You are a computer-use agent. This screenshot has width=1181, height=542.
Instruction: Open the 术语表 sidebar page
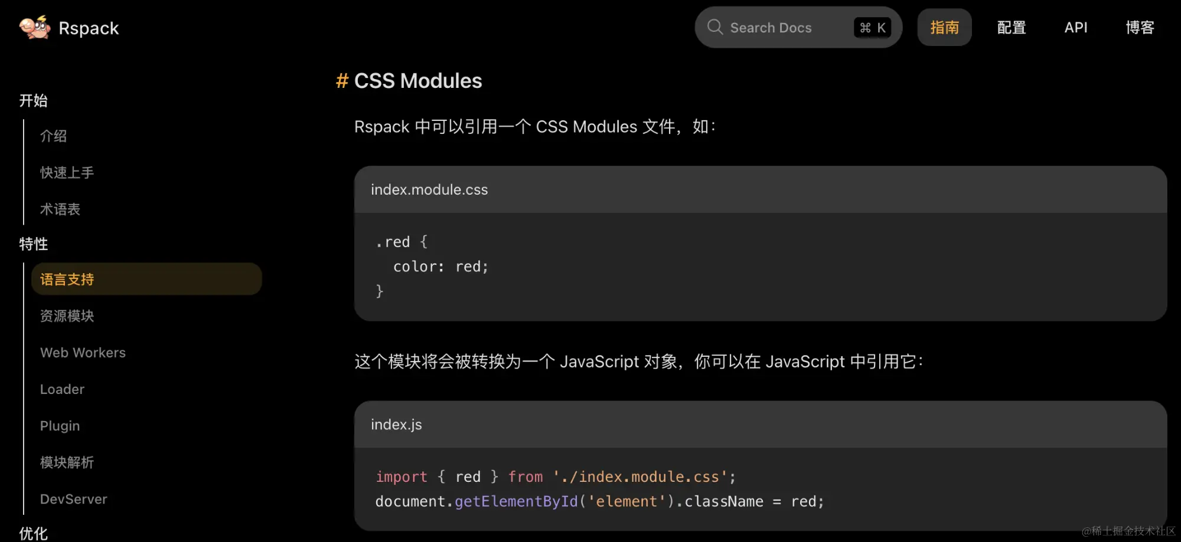click(x=60, y=209)
